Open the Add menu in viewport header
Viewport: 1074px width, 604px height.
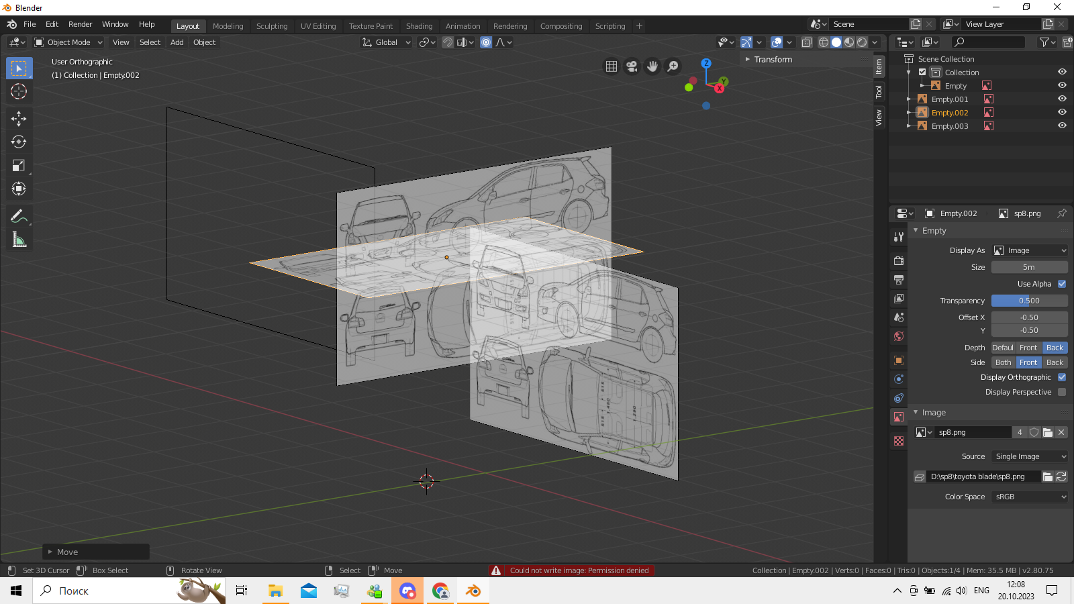(177, 42)
